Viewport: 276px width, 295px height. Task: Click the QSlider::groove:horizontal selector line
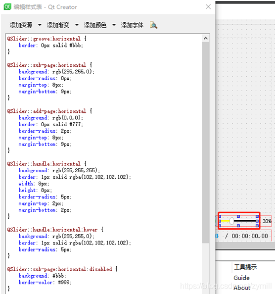(47, 39)
